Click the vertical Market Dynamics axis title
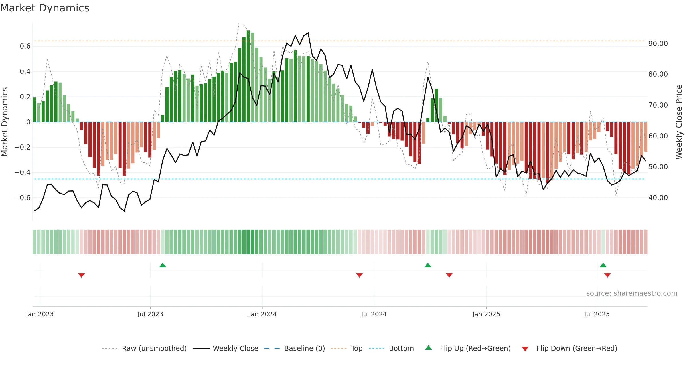Image resolution: width=687 pixels, height=386 pixels. click(5, 122)
